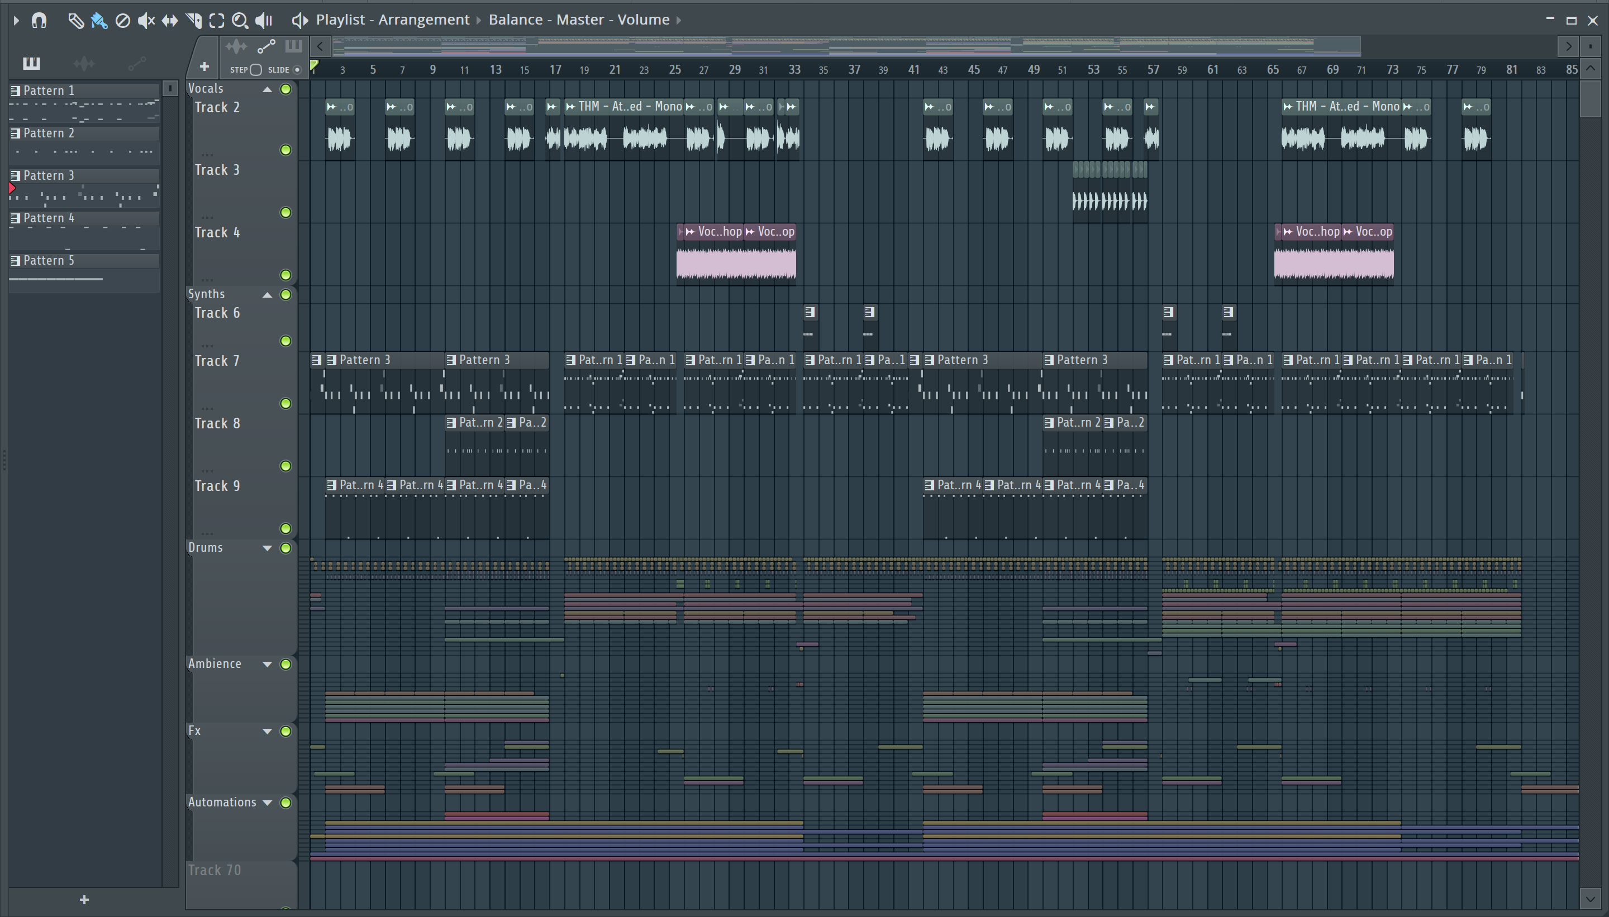Toggle audio clip filter above the STEP option
This screenshot has width=1609, height=917.
click(x=236, y=46)
